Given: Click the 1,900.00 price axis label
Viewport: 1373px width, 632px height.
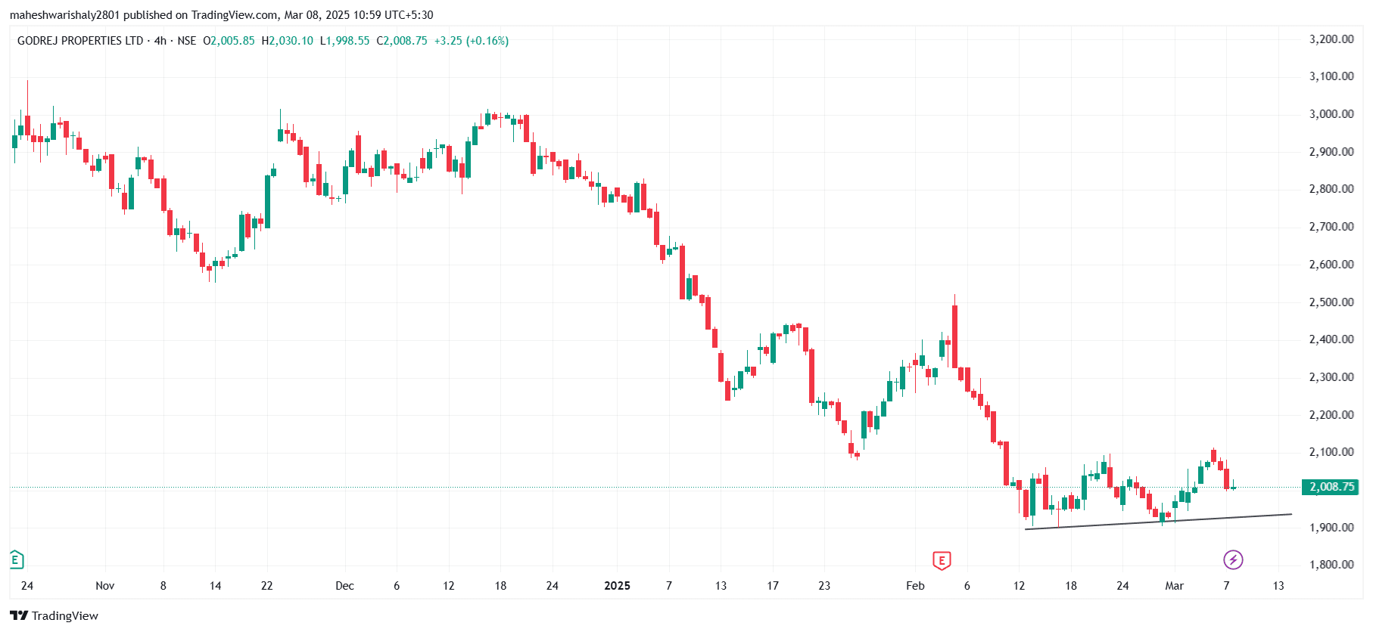Looking at the screenshot, I should [x=1331, y=528].
